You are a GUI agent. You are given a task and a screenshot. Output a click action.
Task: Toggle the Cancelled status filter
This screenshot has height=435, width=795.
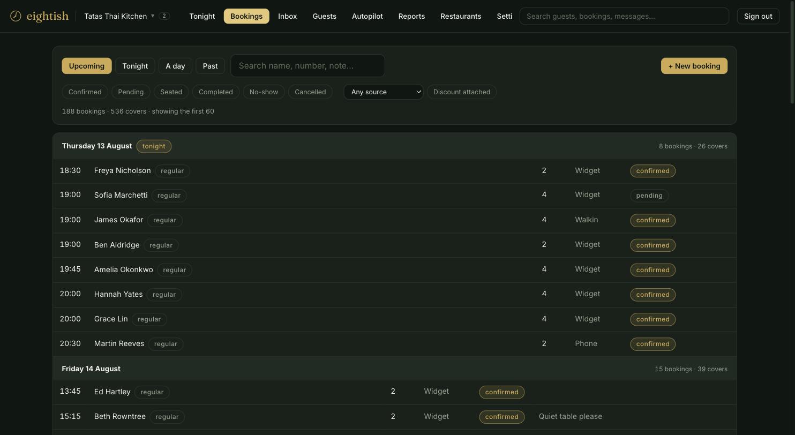pyautogui.click(x=310, y=92)
